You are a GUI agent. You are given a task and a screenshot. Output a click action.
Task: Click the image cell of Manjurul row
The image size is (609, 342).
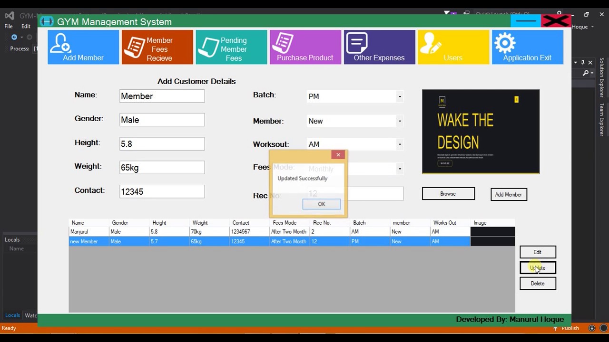tap(492, 232)
